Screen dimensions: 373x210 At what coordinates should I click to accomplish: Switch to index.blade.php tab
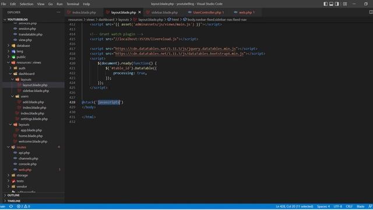pyautogui.click(x=84, y=12)
